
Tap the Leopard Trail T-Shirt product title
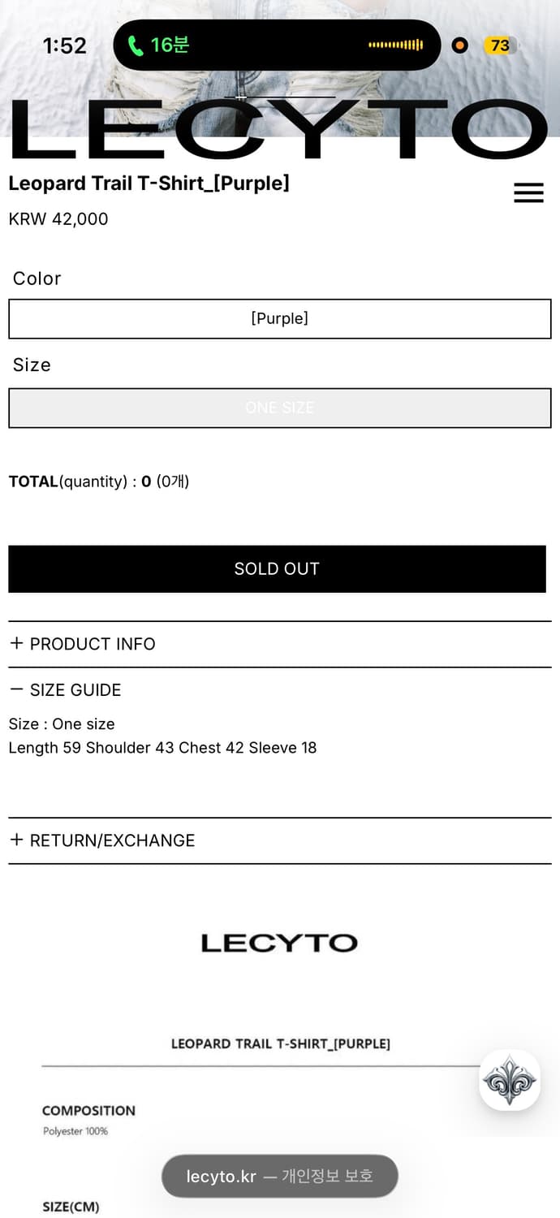[149, 184]
